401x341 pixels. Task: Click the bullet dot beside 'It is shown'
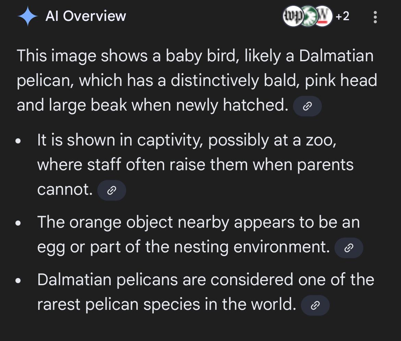(19, 141)
